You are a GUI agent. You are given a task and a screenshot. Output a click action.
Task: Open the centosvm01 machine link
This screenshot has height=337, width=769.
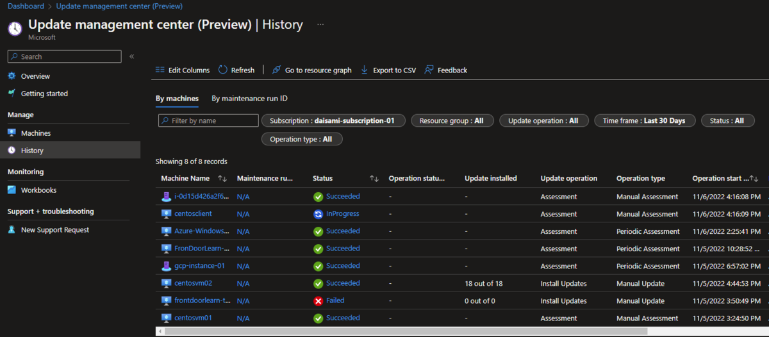pyautogui.click(x=193, y=318)
